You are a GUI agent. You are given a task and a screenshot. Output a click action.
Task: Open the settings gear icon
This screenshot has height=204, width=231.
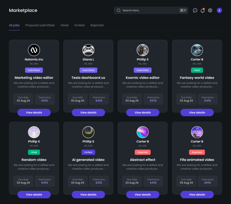(x=210, y=10)
